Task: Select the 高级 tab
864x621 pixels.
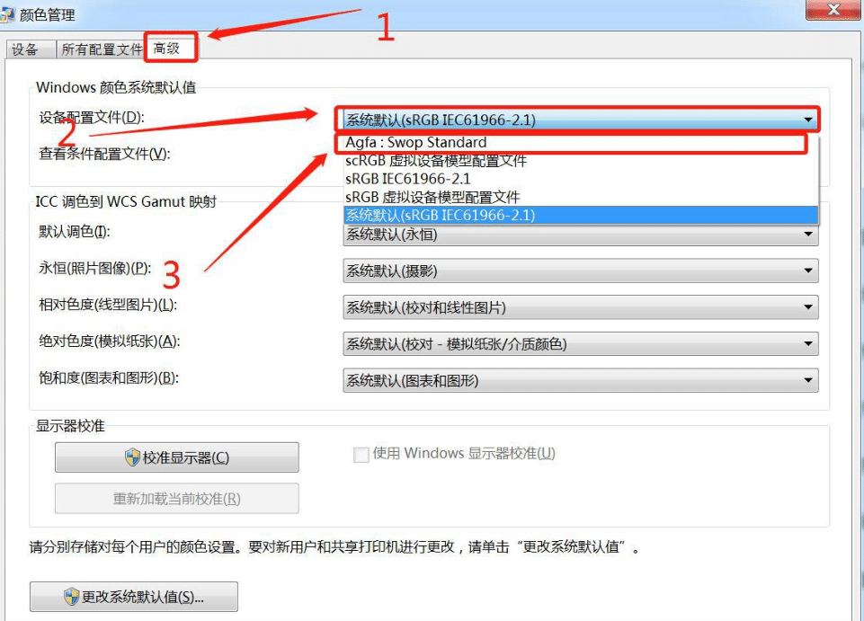Action: (169, 49)
